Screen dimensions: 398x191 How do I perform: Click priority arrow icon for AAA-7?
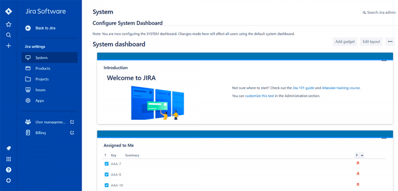[x=358, y=163]
